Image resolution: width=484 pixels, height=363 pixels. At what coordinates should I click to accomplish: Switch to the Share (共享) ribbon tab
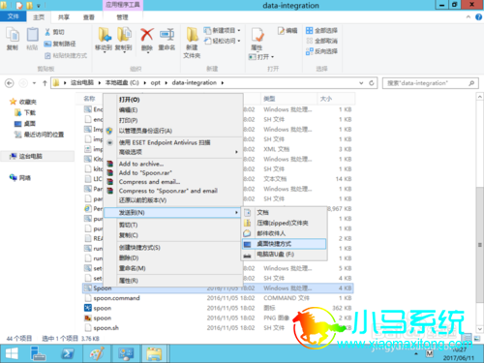pyautogui.click(x=64, y=17)
